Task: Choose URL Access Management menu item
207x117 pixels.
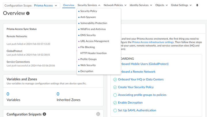Action: tap(95, 41)
